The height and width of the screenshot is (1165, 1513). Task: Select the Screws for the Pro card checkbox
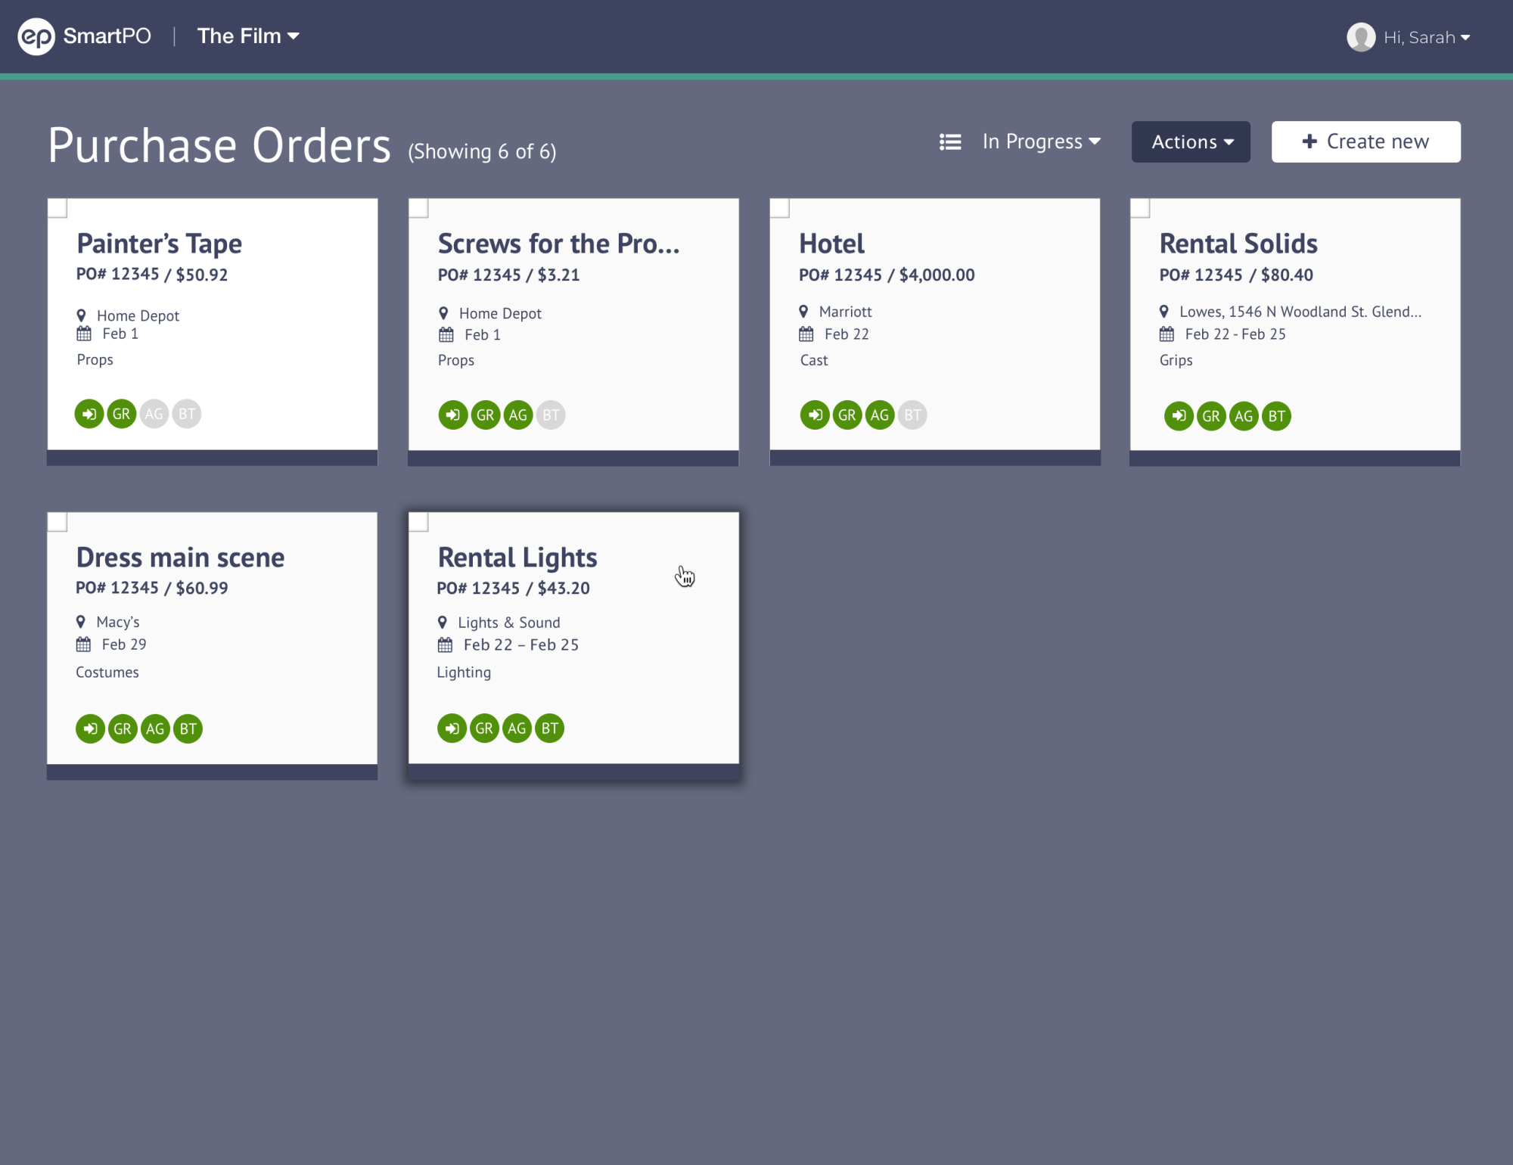click(418, 208)
